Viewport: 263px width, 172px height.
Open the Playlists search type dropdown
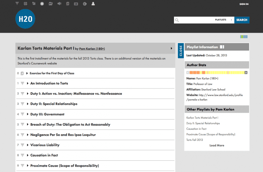click(x=224, y=20)
